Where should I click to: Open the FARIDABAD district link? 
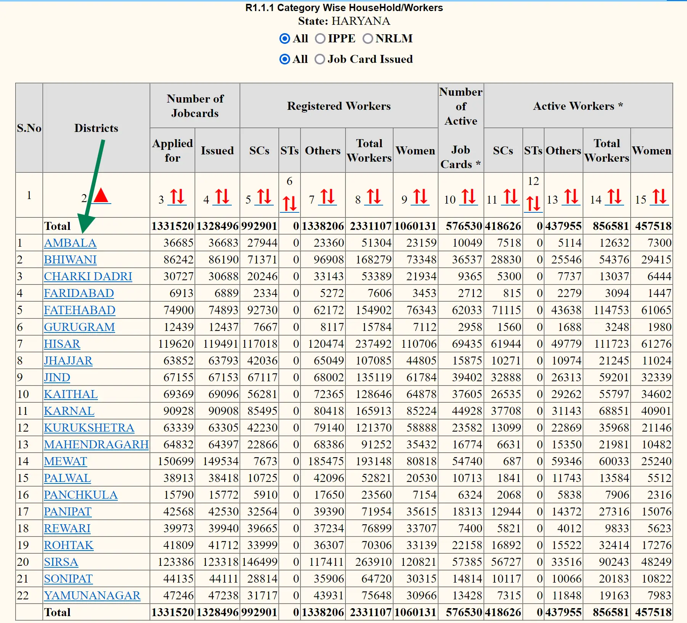click(79, 293)
